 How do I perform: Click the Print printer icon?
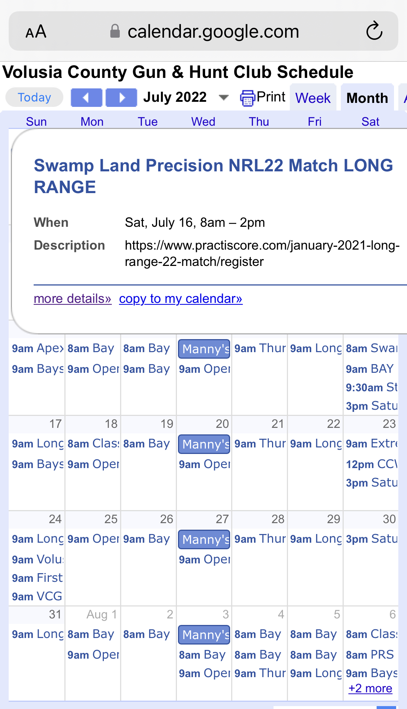(x=247, y=98)
